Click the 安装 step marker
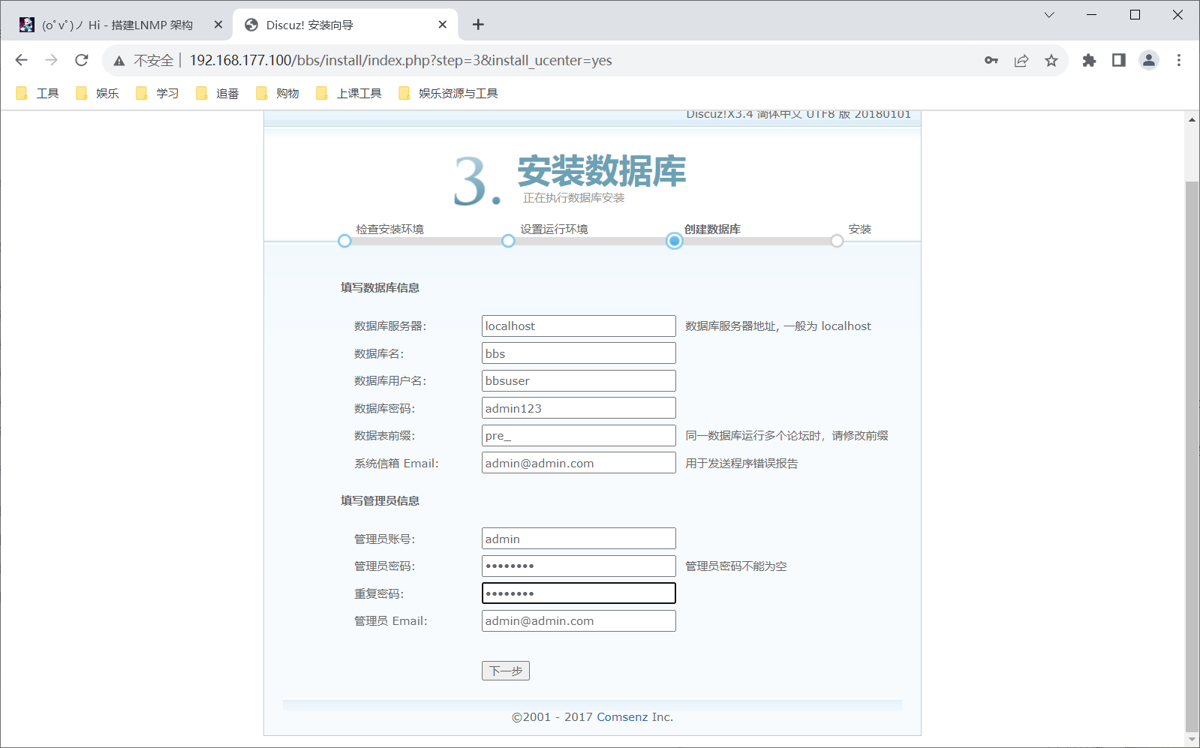The width and height of the screenshot is (1200, 748). coord(837,241)
